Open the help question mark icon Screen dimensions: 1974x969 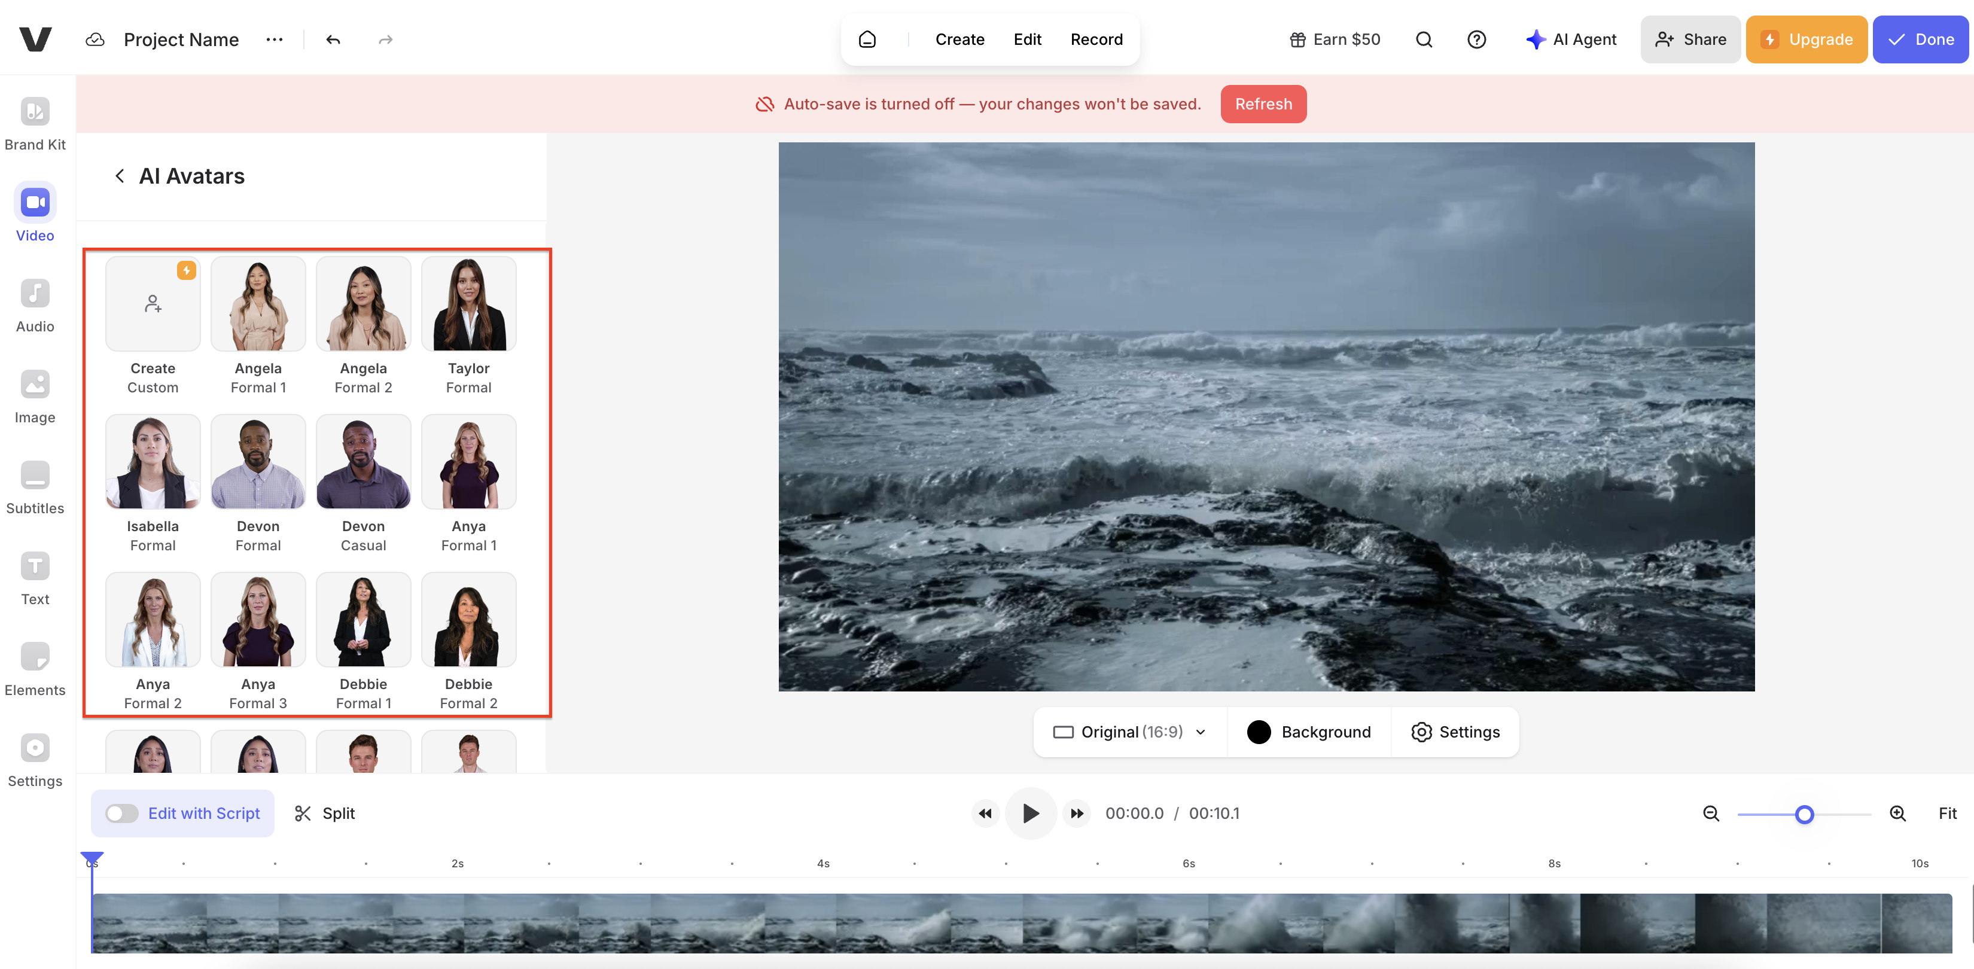pos(1476,40)
